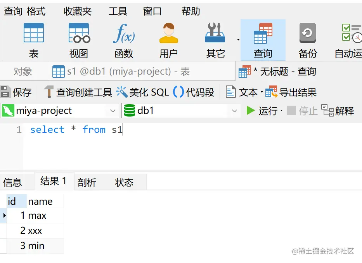Select the cell containing xxx

(45, 231)
